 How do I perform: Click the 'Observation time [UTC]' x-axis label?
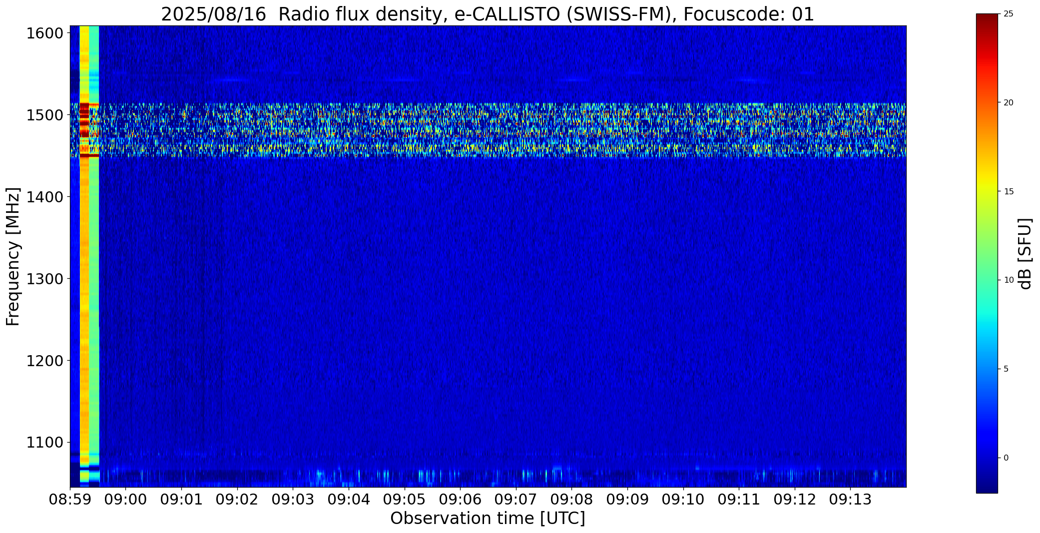tap(488, 519)
